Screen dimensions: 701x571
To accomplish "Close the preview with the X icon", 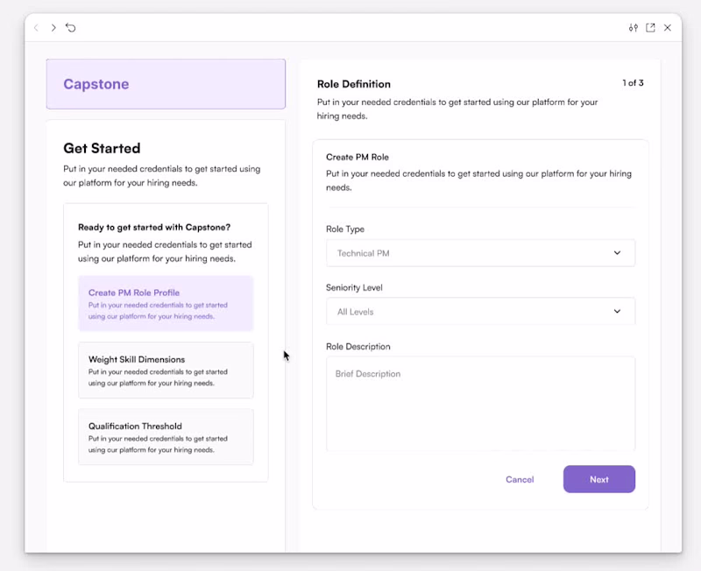I will 668,28.
